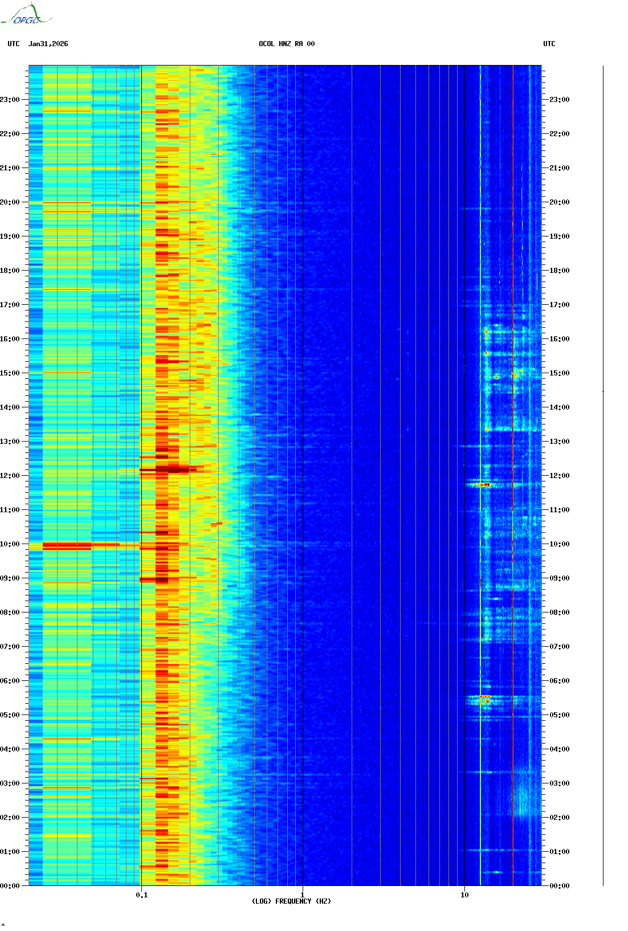Click the right axis 04:00 label

(x=560, y=749)
